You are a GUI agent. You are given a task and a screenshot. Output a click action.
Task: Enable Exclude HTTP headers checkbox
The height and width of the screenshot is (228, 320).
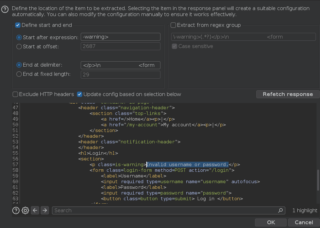(15, 94)
